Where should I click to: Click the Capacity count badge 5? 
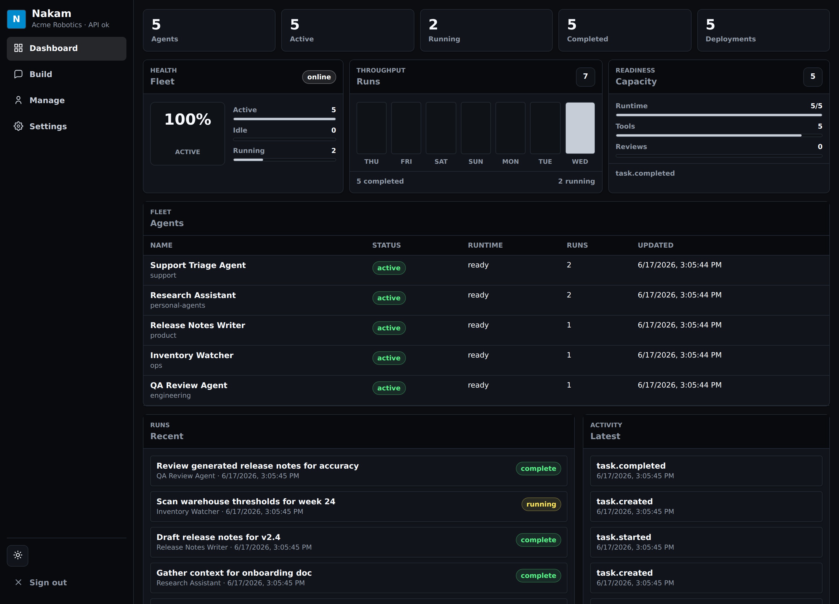[x=812, y=76]
